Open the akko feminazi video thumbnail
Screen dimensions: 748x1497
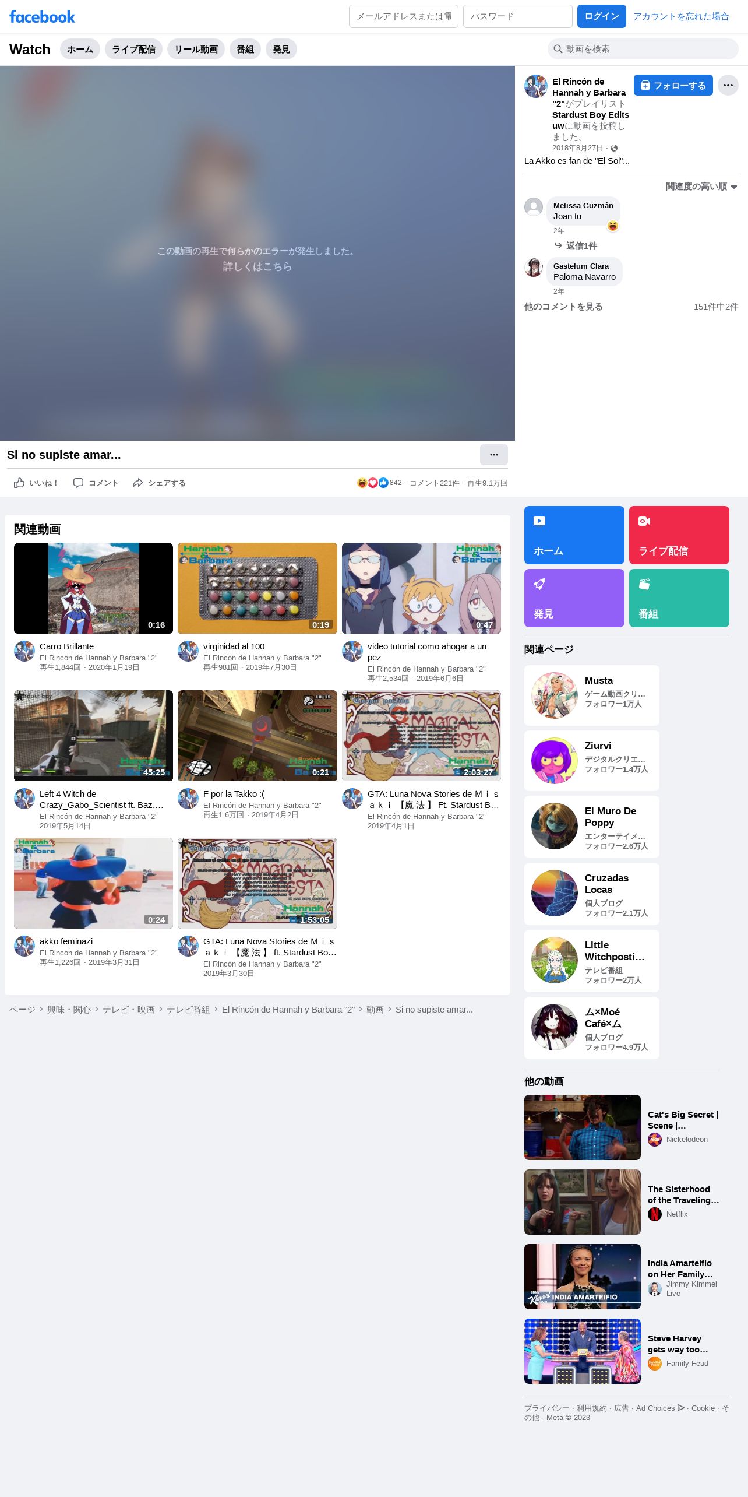tap(93, 883)
